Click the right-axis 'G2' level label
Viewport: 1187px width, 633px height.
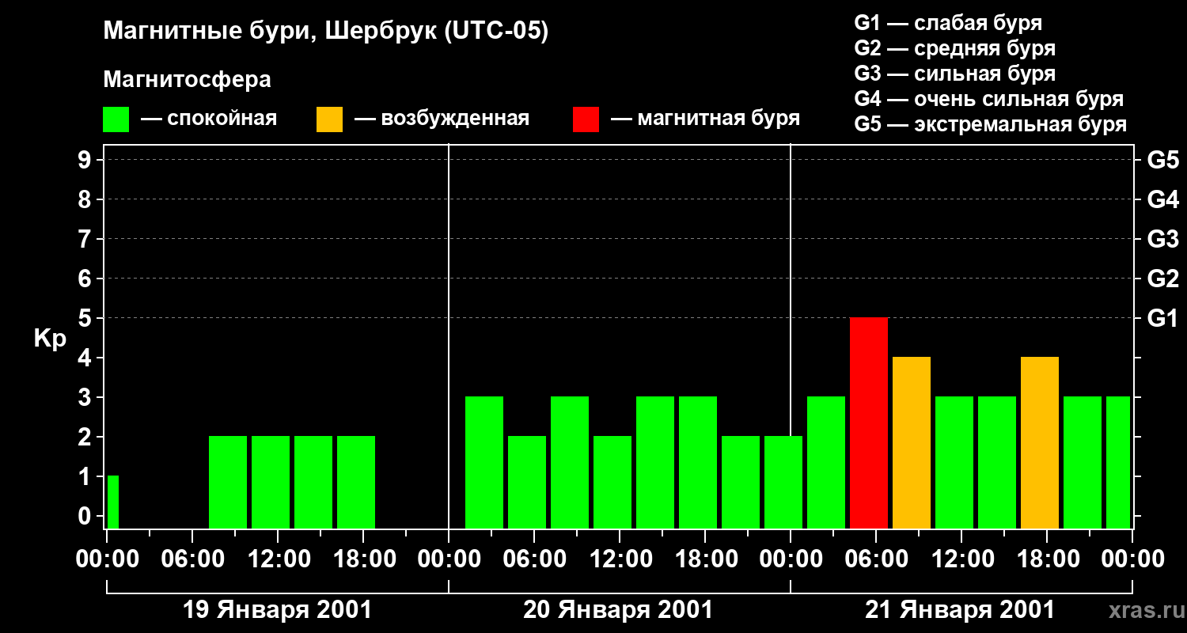click(1162, 279)
